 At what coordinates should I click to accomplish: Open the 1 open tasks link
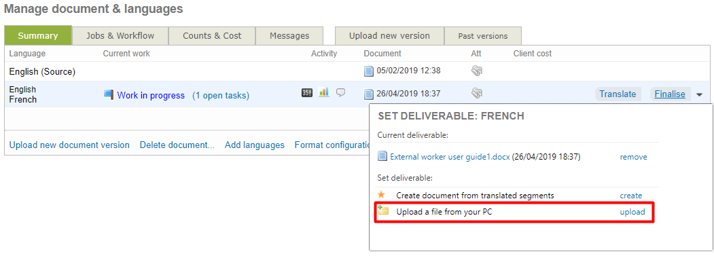(x=221, y=96)
